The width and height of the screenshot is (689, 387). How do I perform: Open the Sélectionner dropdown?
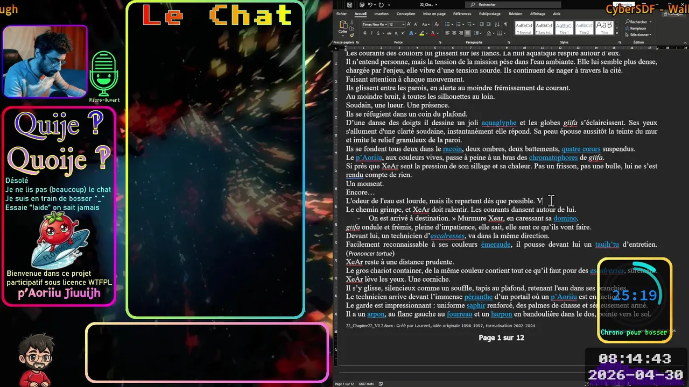[x=638, y=34]
